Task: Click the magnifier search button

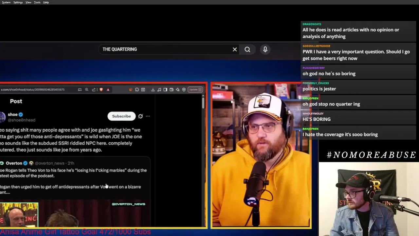Action: click(247, 49)
